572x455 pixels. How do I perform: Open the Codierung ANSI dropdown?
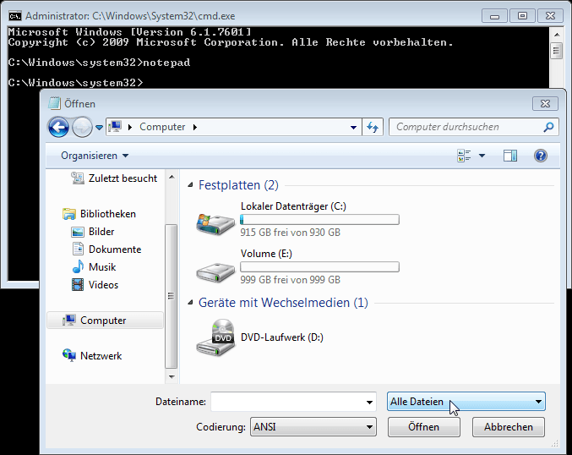pos(313,427)
